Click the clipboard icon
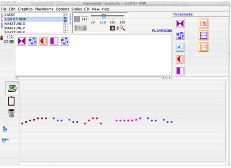231x168 pixels. click(12, 101)
